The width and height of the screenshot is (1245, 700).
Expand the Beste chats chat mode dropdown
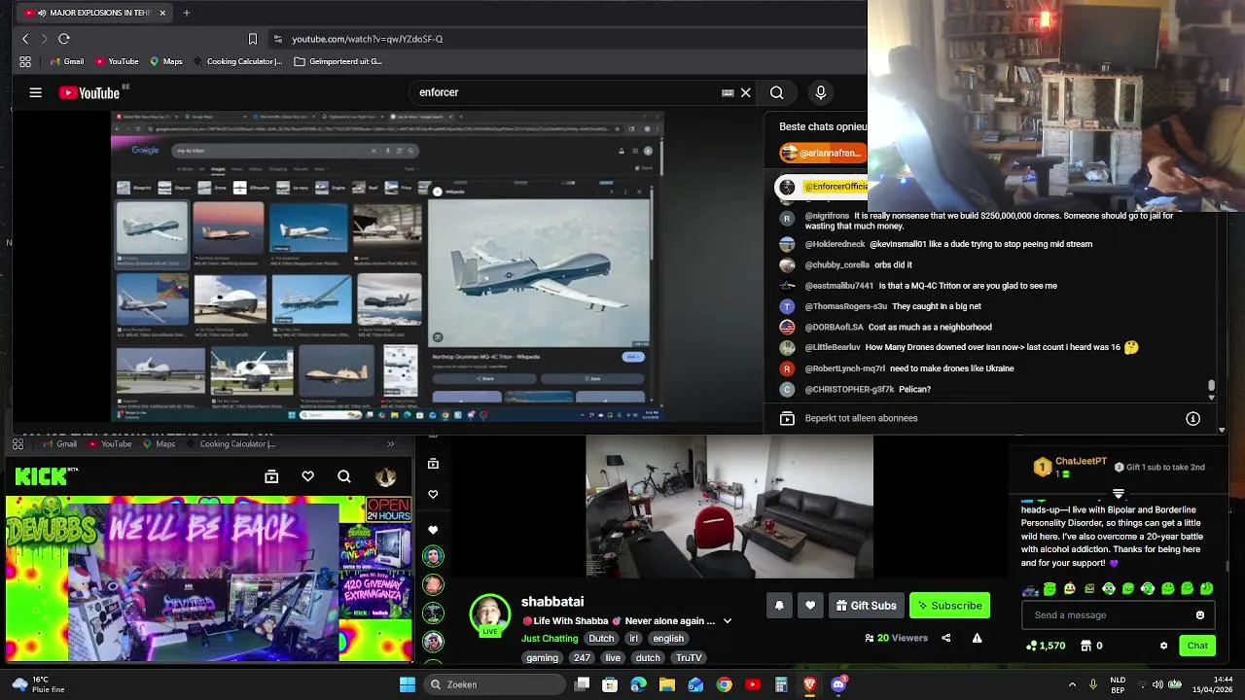[823, 126]
